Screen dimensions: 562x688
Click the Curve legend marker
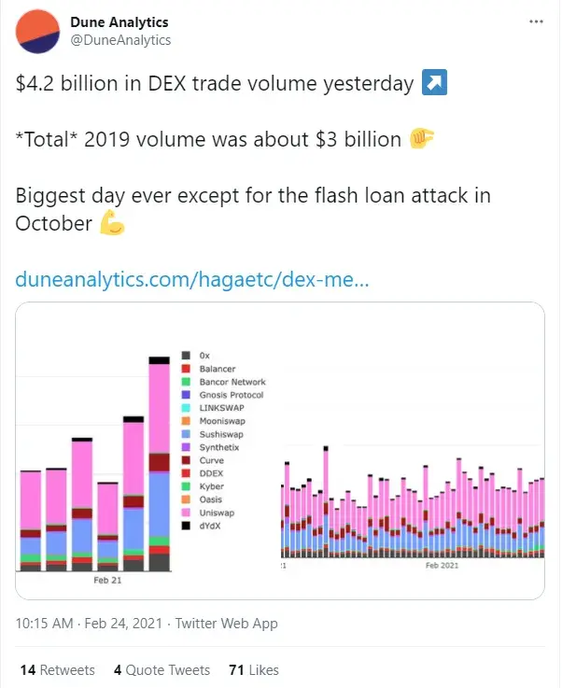pos(187,460)
